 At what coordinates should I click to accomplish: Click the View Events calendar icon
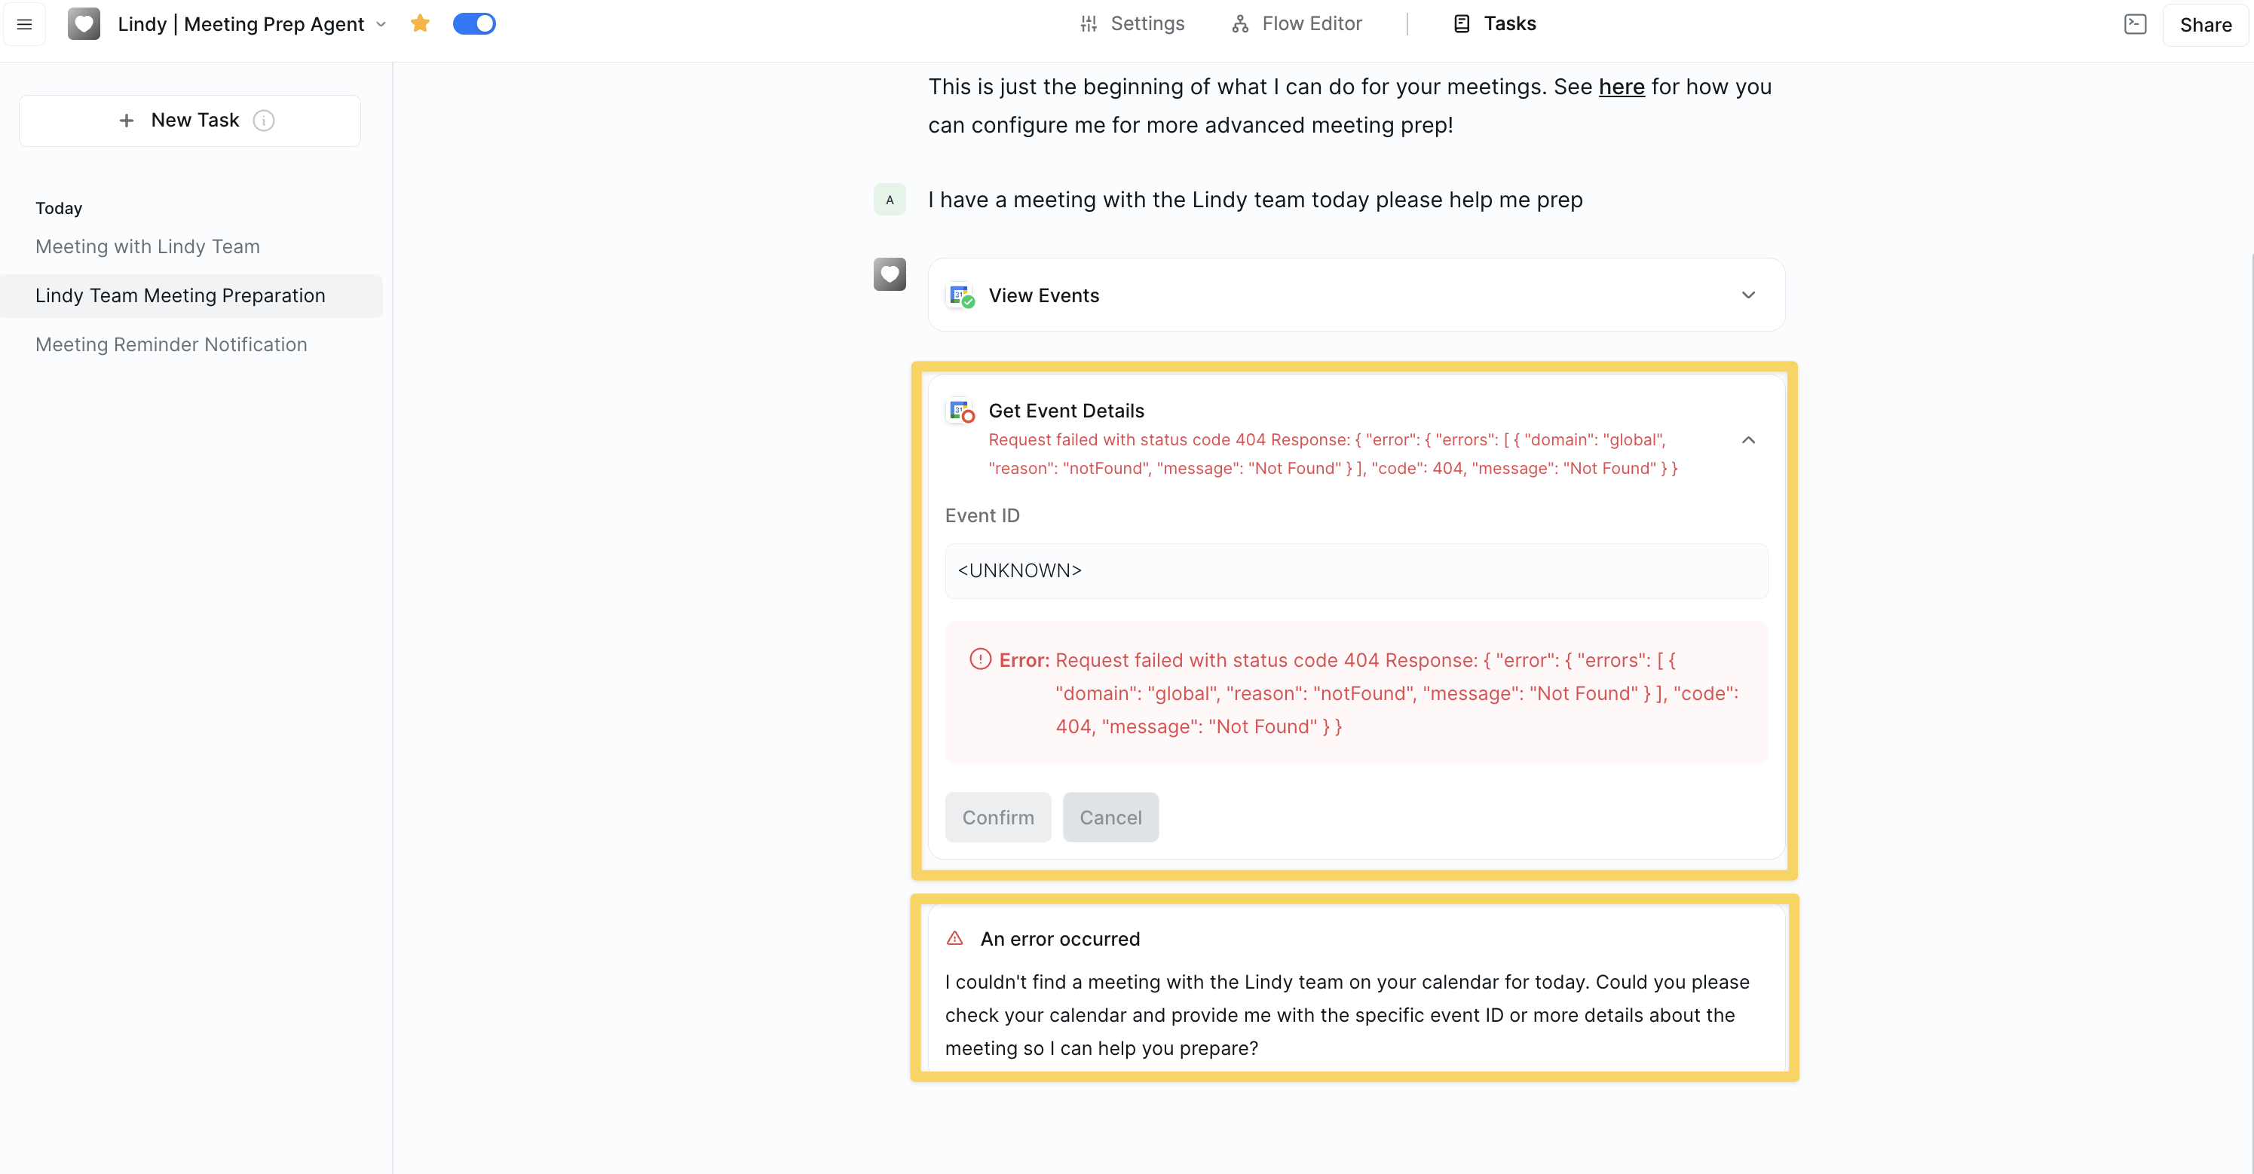tap(960, 295)
